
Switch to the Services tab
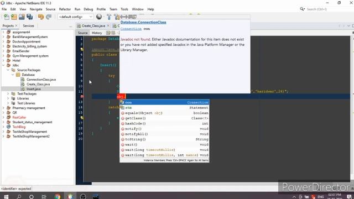(28, 26)
